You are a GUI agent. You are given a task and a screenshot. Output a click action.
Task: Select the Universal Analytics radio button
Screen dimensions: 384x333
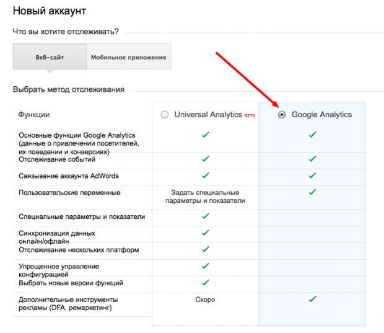(164, 115)
